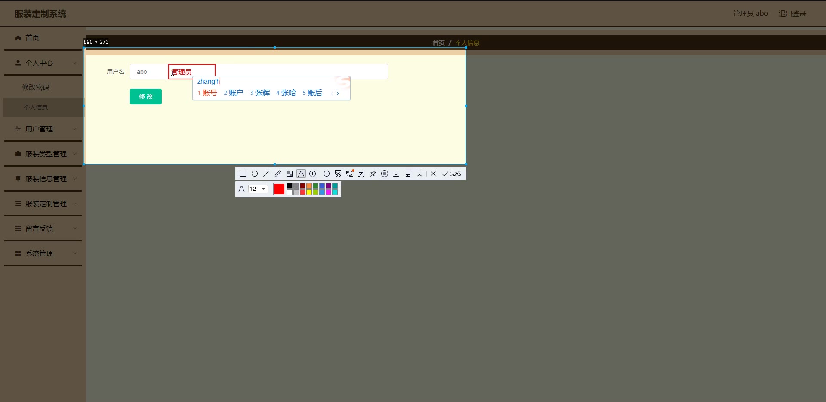Click the four-square icon beside 系统管理
Image resolution: width=826 pixels, height=402 pixels.
click(18, 253)
